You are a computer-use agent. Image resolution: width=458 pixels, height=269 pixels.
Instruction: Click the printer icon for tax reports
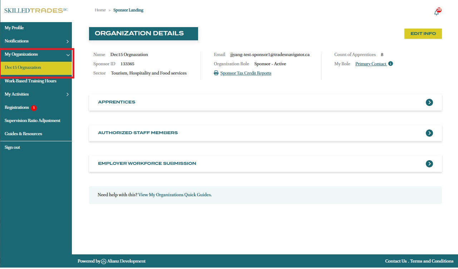point(216,73)
